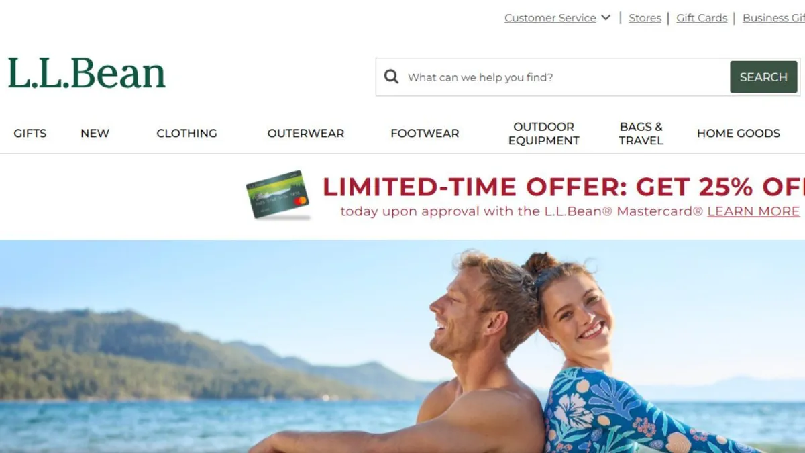Image resolution: width=805 pixels, height=453 pixels.
Task: Expand the Customer Service dropdown chevron
Action: tap(606, 18)
